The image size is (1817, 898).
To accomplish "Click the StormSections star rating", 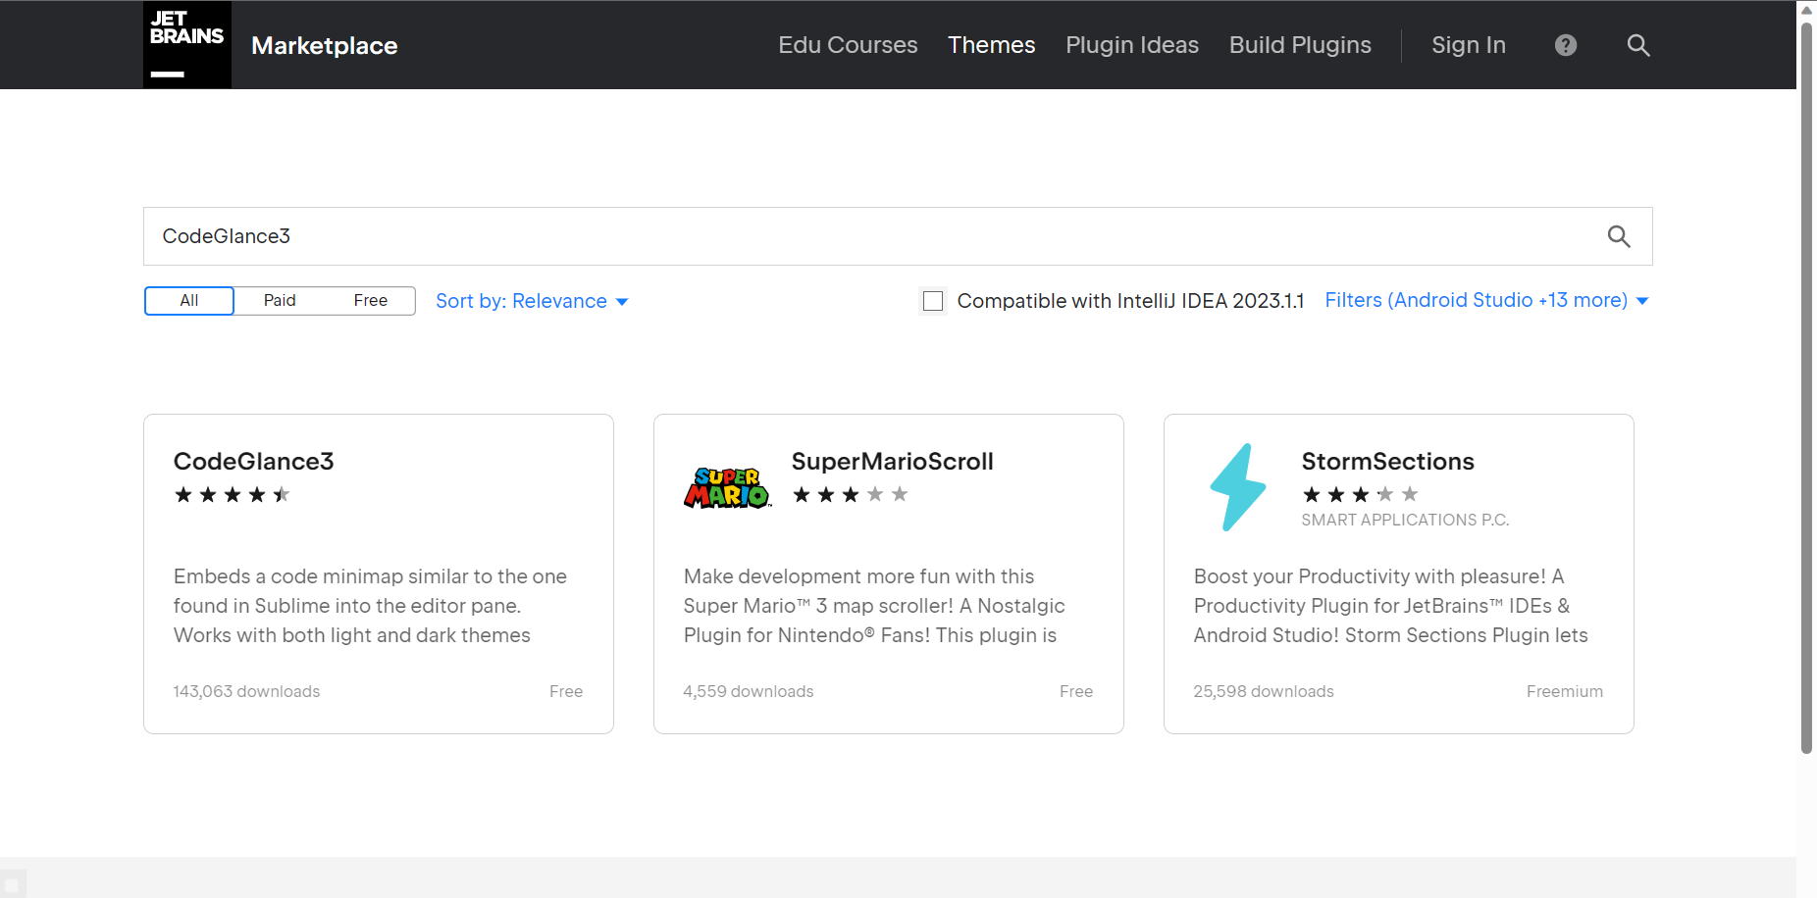I will (1361, 495).
